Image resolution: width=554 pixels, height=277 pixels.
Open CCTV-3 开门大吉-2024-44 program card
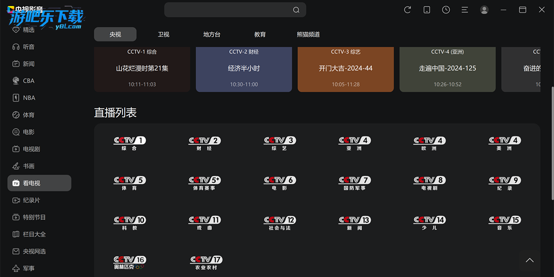(346, 69)
